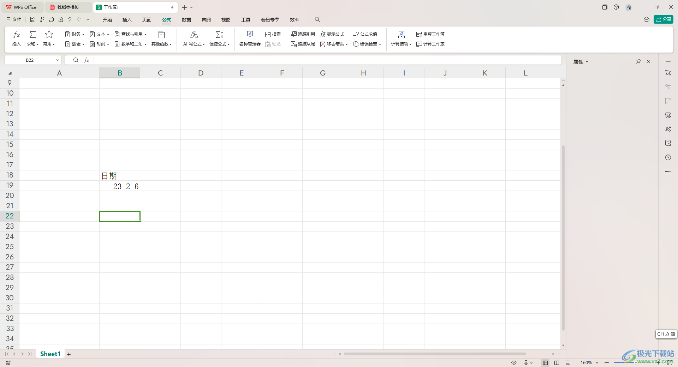Select cell B18 containing 日期
Viewport: 678px width, 367px height.
point(120,176)
